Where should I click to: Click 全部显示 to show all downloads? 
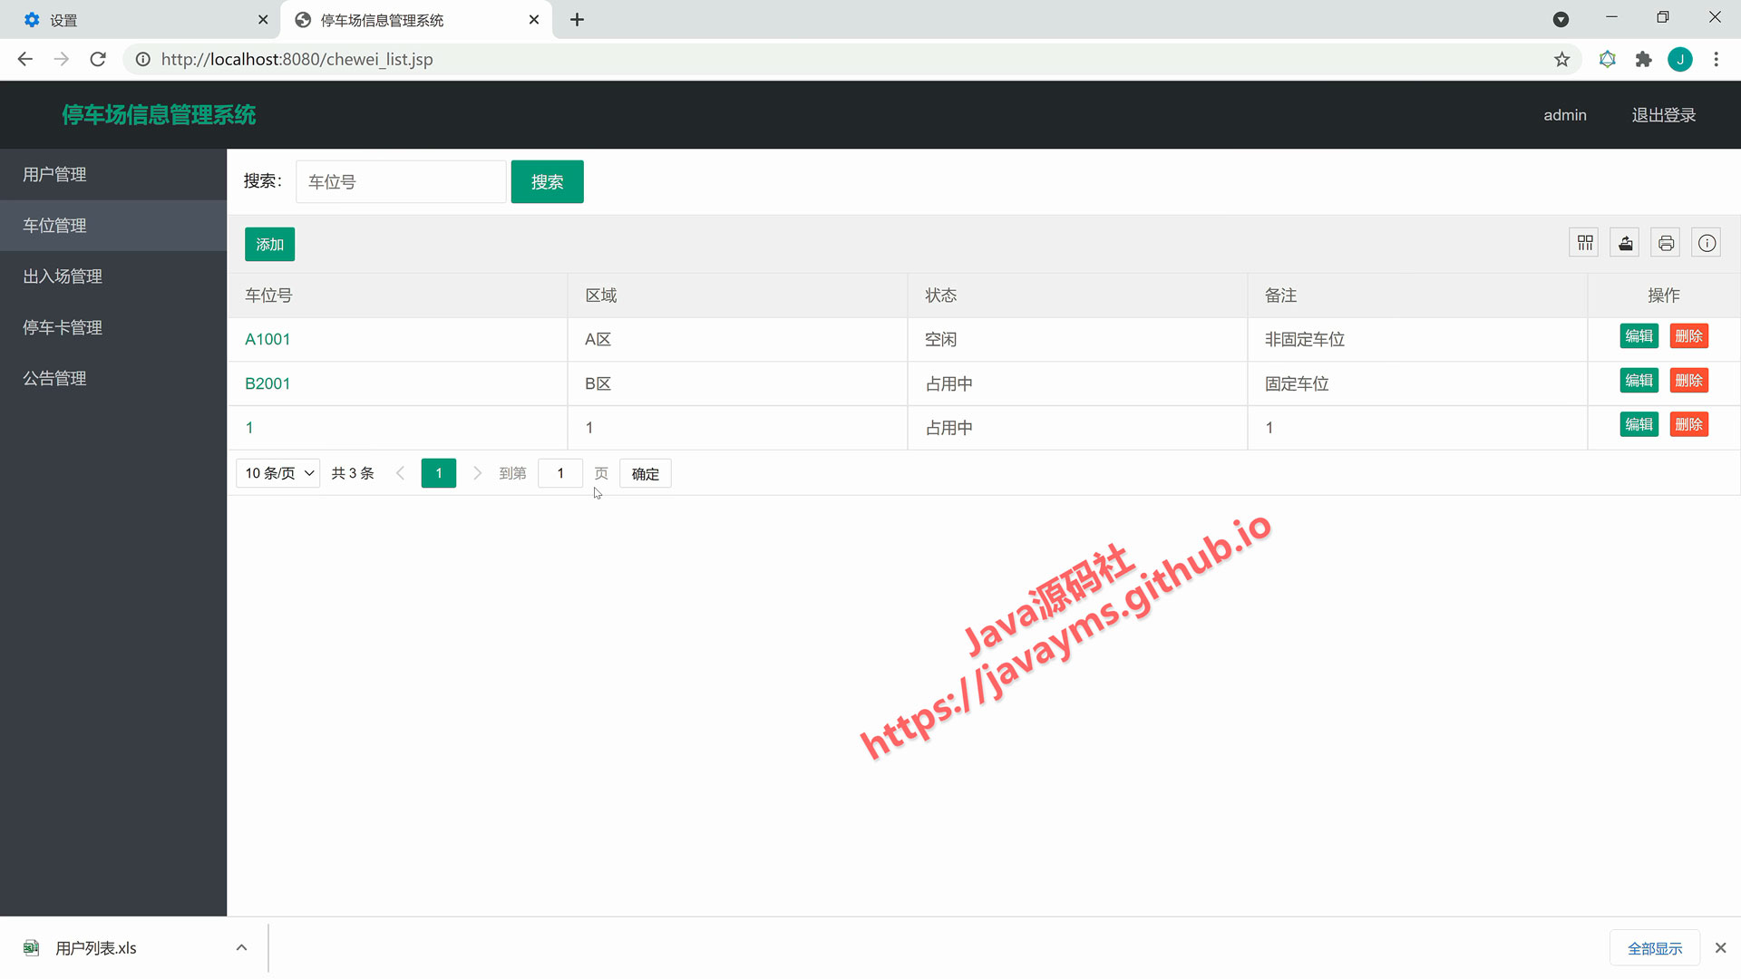(1655, 948)
